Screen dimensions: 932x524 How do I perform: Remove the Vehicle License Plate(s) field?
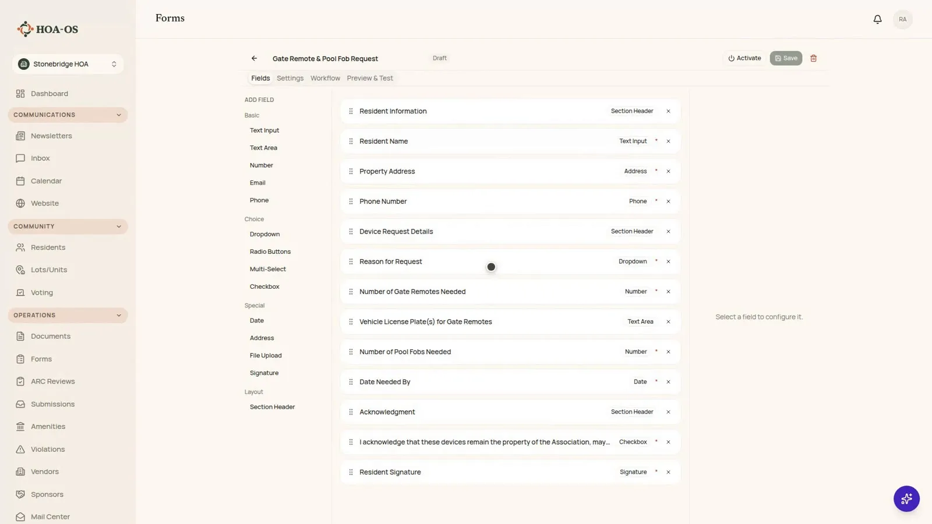668,322
